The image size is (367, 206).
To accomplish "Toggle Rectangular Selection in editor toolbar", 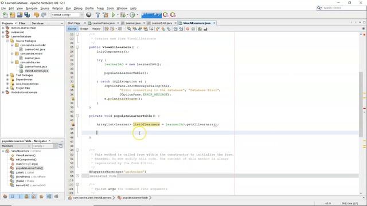I will (151, 29).
